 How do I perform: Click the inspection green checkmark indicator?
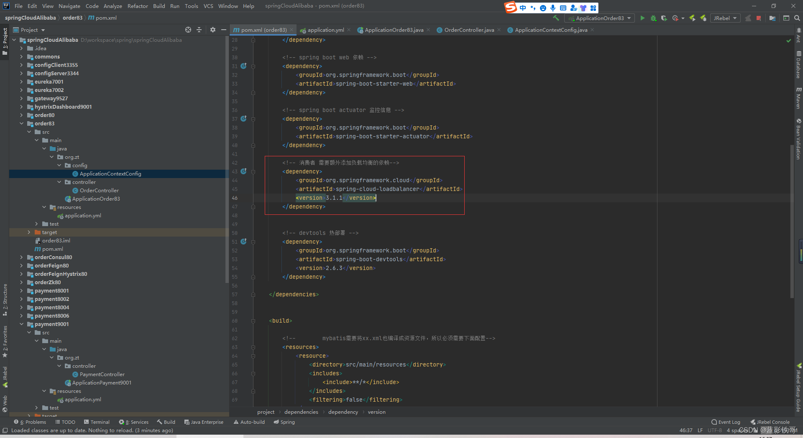click(789, 41)
